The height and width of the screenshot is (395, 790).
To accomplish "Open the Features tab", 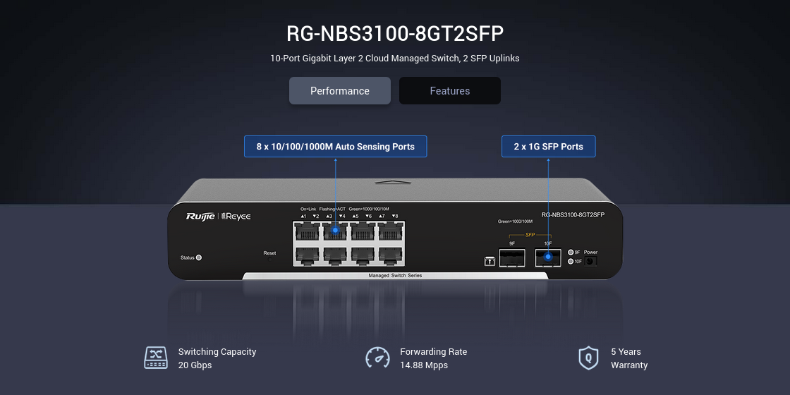I will click(450, 91).
